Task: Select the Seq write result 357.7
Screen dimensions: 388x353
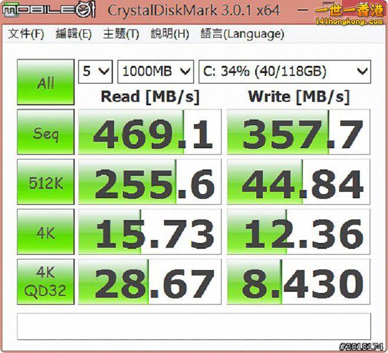Action: coord(299,133)
